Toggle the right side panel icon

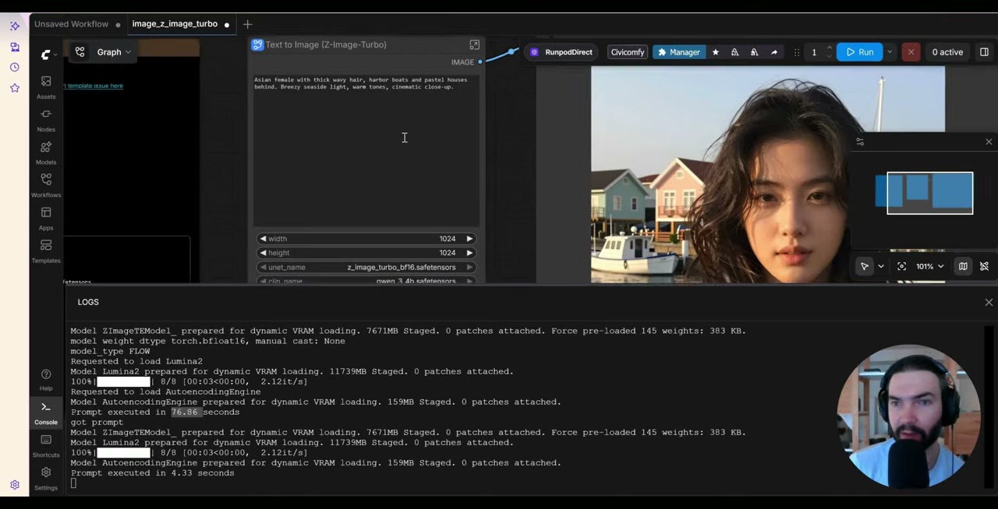coord(984,52)
